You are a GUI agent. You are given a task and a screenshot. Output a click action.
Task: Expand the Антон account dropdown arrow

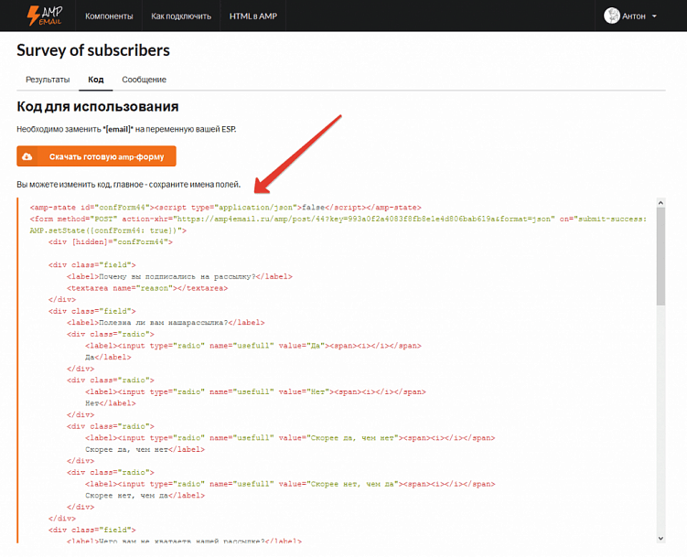[655, 16]
